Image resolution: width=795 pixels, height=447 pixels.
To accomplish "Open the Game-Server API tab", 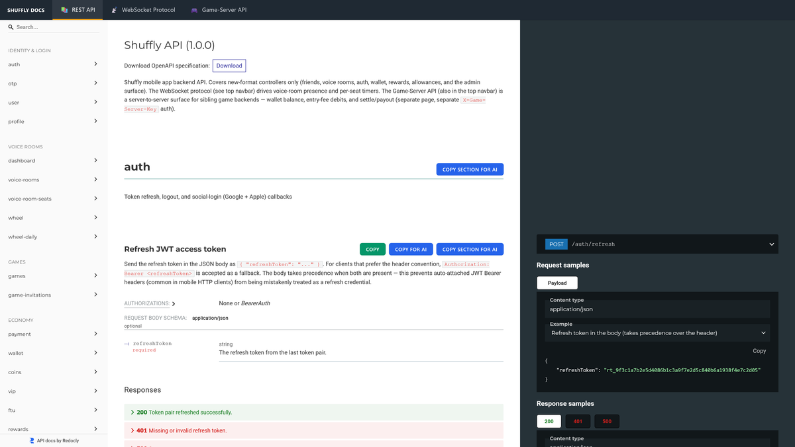I will [219, 10].
